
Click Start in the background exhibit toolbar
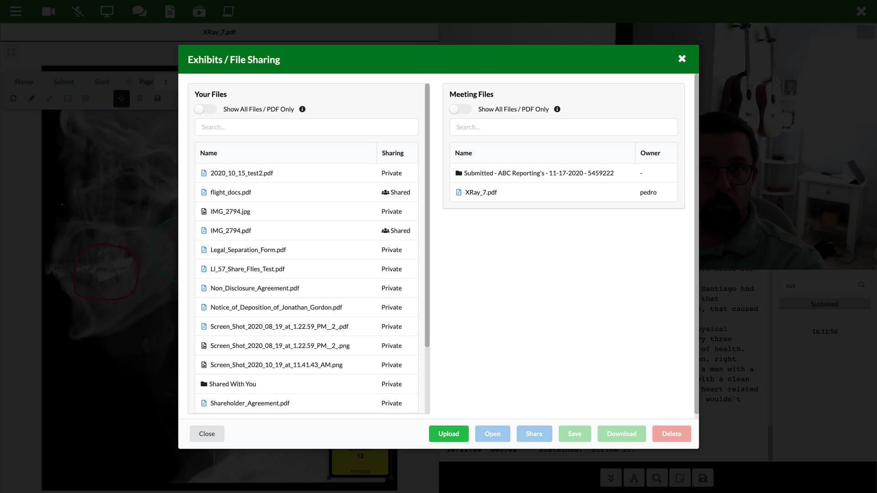coord(102,82)
